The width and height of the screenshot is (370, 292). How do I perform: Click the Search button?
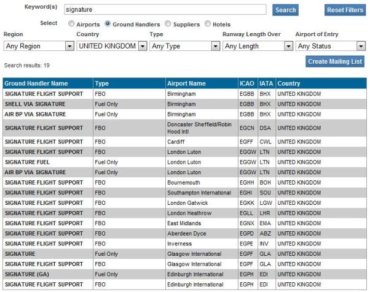coord(285,10)
